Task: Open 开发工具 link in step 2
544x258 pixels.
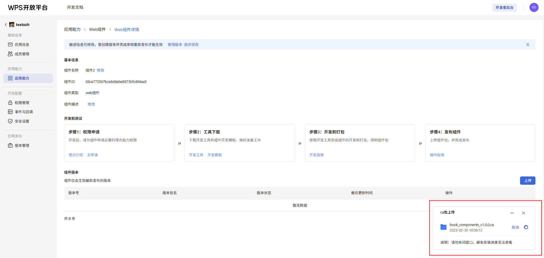Action: pyautogui.click(x=196, y=155)
